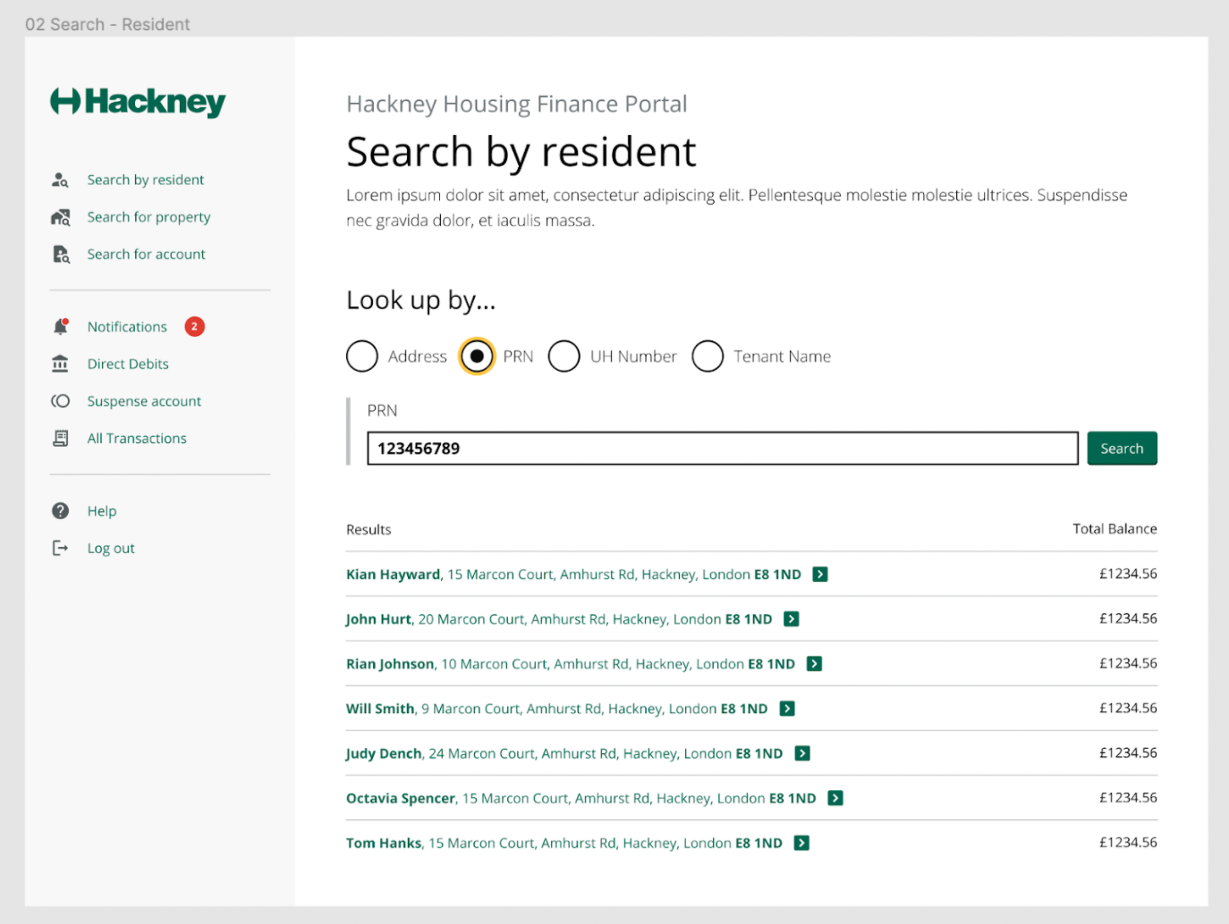Select the UH Number radio button
The image size is (1229, 924).
pos(564,356)
